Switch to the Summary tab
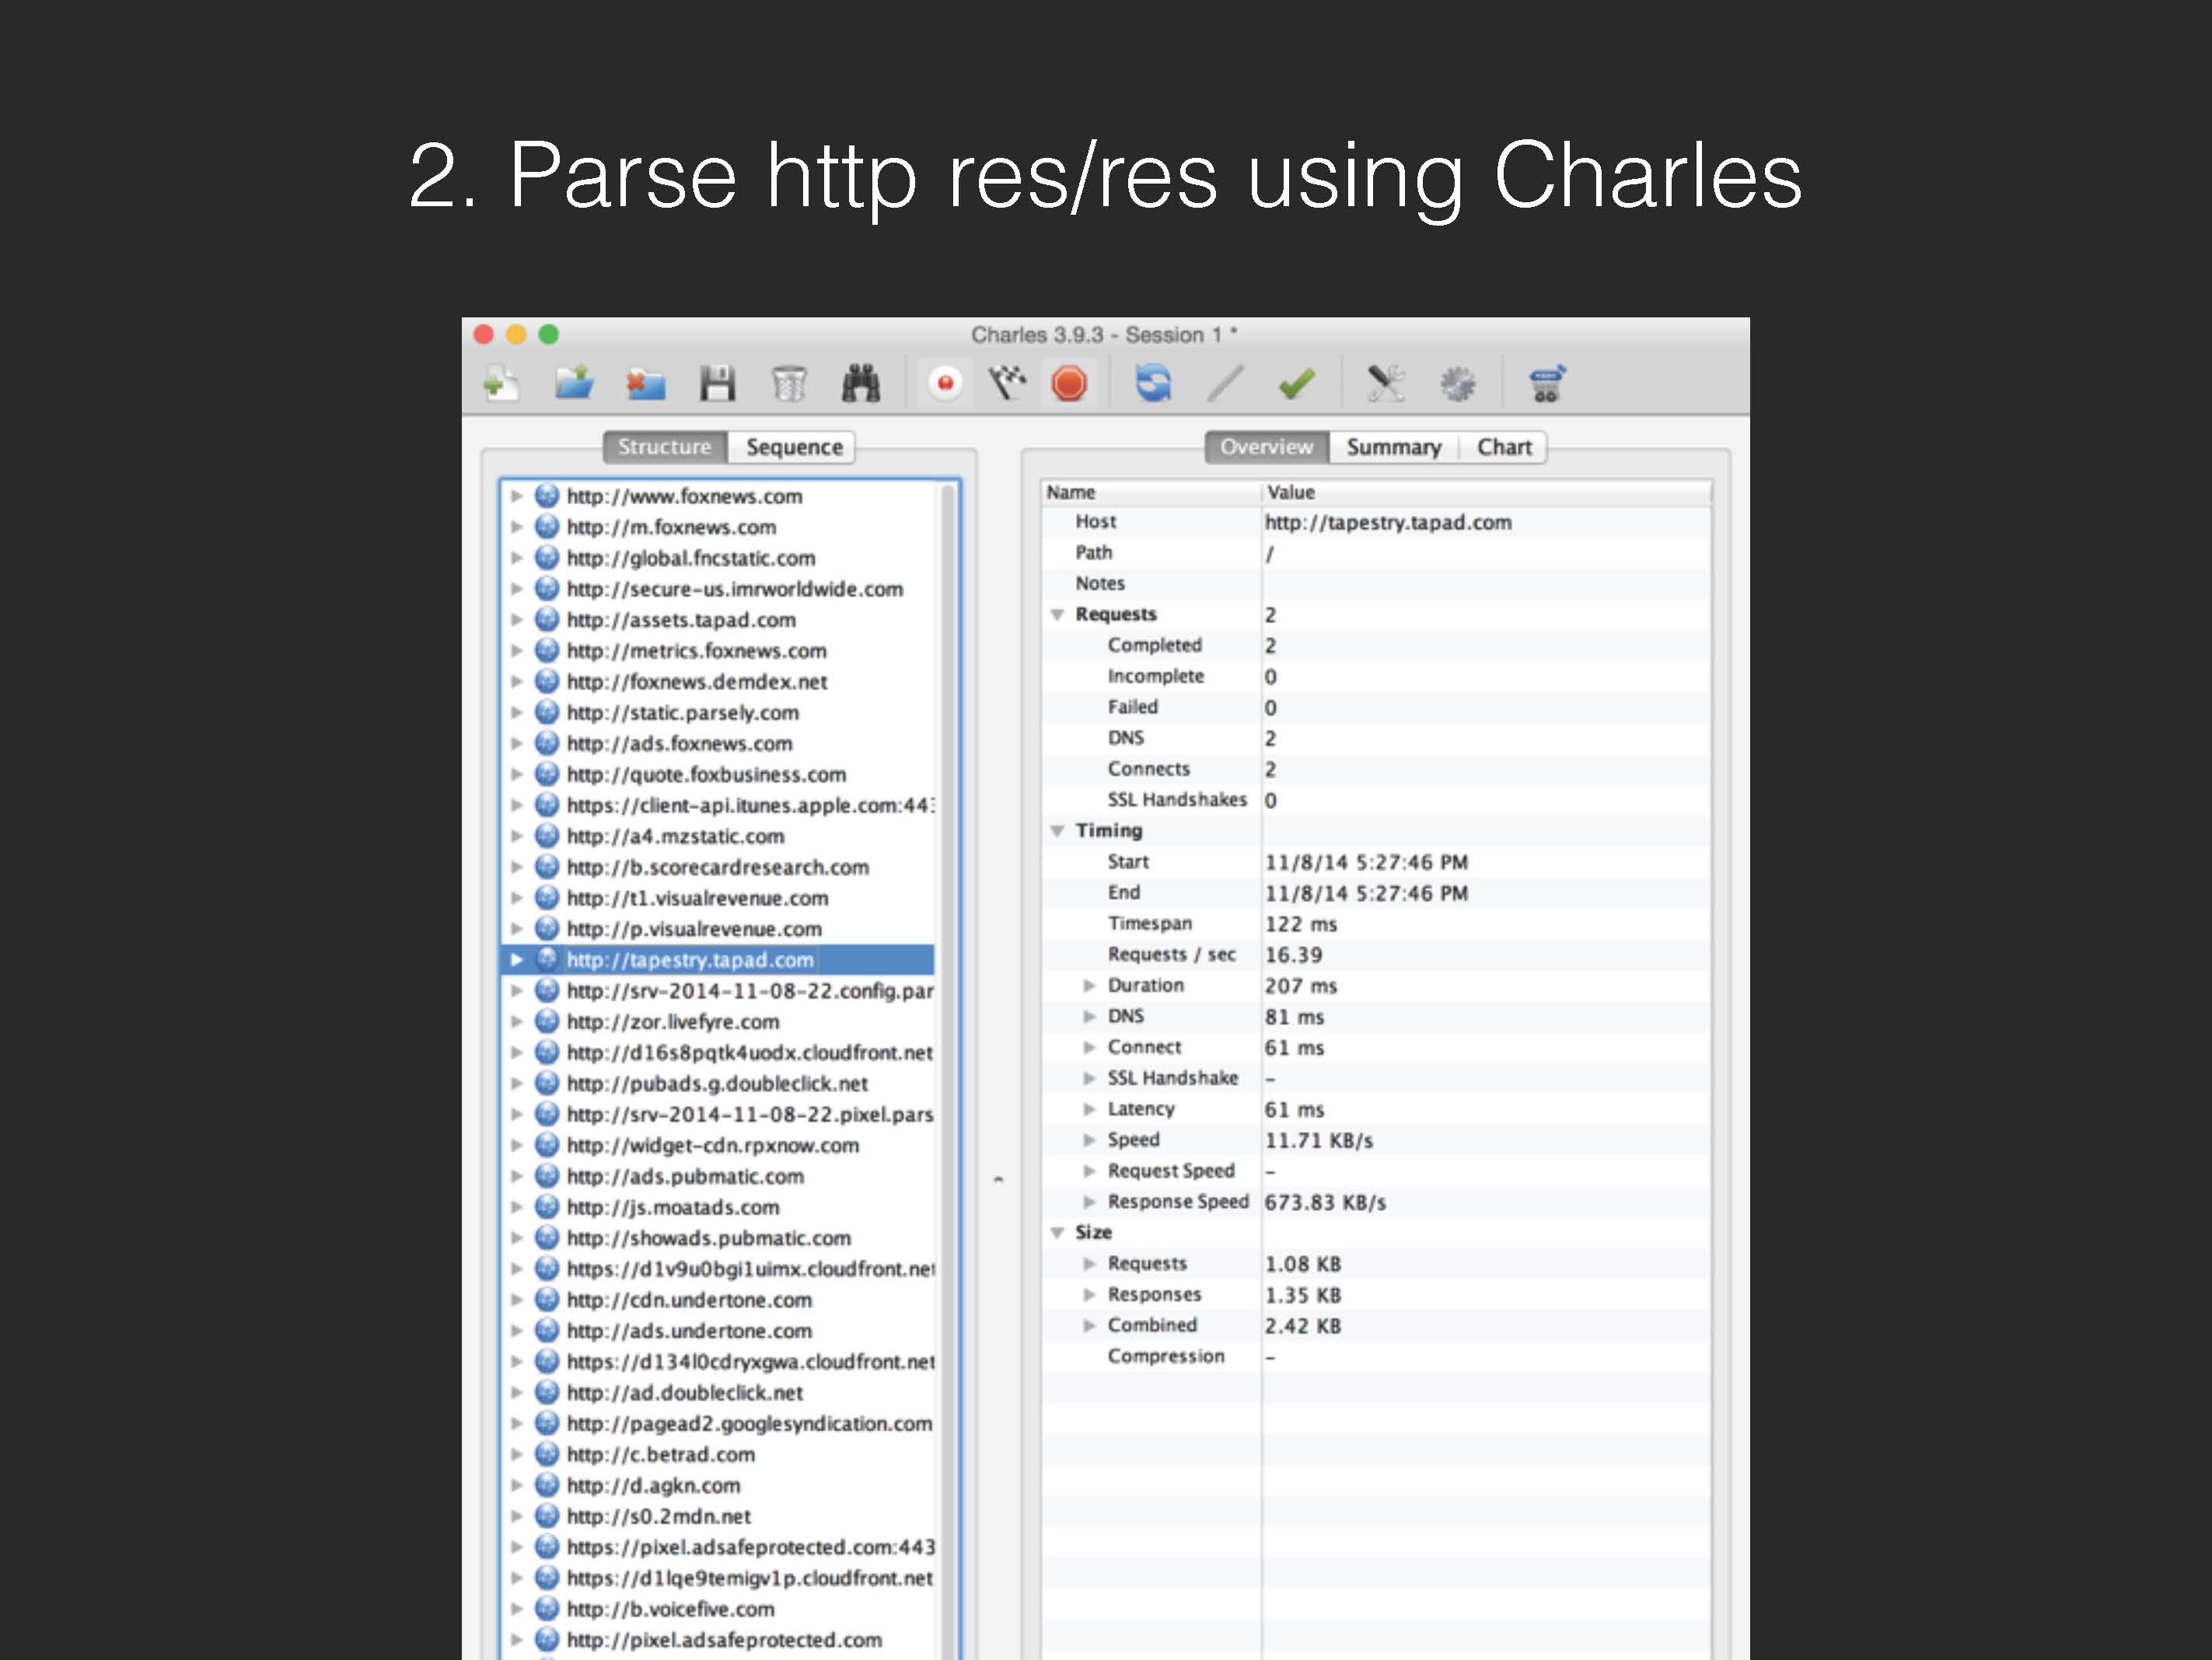This screenshot has height=1660, width=2212. [x=1393, y=447]
